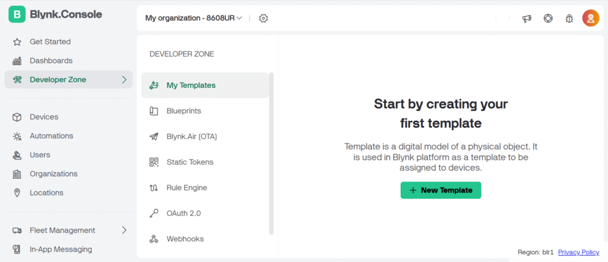Click the "Region: blr1" text
Screen dimensions: 608x262
click(536, 253)
